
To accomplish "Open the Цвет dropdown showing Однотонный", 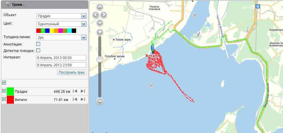I will [x=61, y=24].
